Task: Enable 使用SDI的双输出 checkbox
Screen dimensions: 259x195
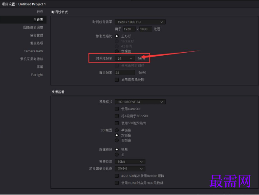Action: coord(117,123)
